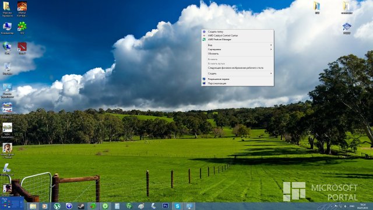The image size is (373, 210).
Task: Open the media player taskbar icon
Action: pos(44,206)
